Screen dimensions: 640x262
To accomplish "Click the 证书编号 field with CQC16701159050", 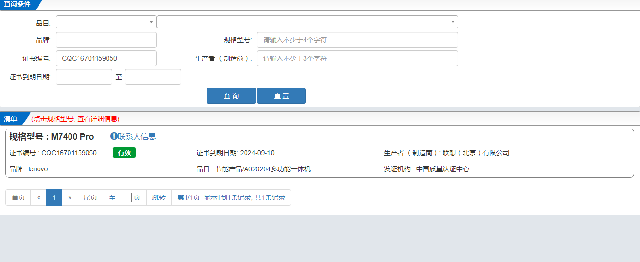I will 106,58.
